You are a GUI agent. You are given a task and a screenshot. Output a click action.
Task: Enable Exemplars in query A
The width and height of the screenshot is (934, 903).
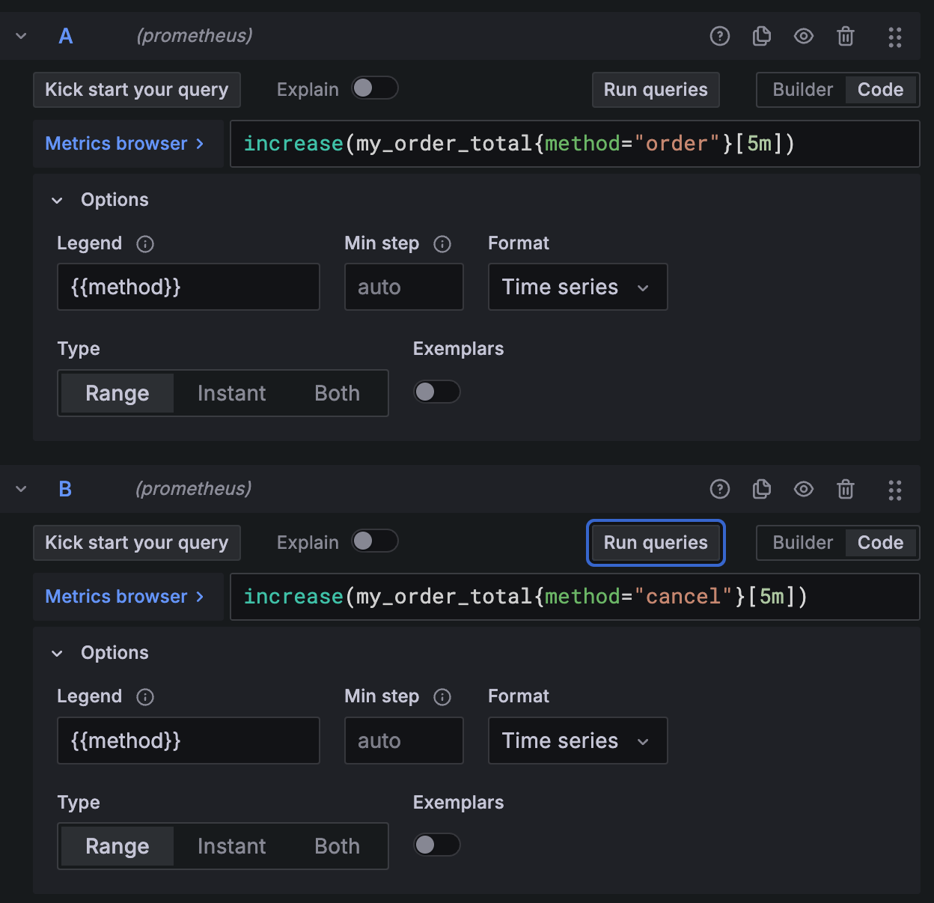[437, 392]
